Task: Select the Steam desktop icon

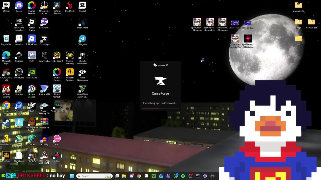Action: coord(6,124)
